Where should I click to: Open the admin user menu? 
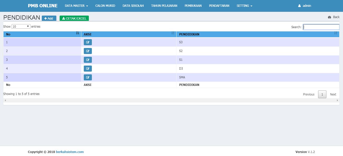pos(304,6)
